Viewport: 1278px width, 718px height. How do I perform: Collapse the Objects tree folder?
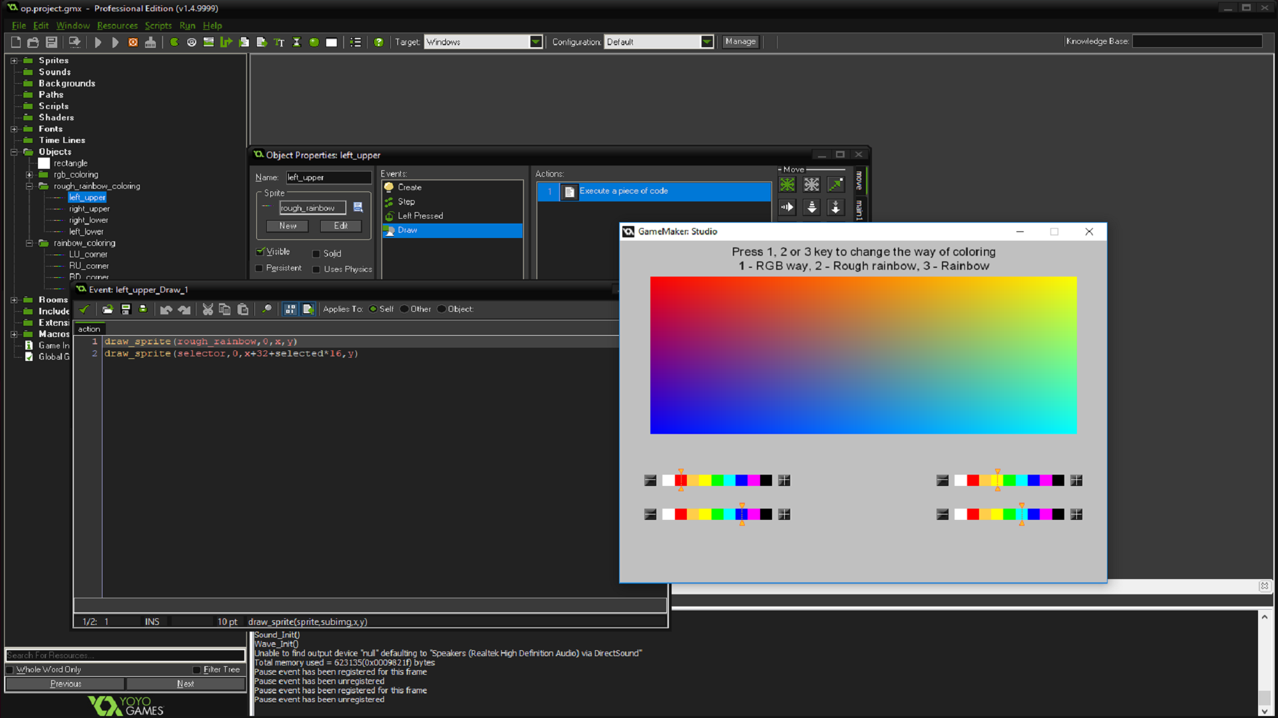[14, 152]
